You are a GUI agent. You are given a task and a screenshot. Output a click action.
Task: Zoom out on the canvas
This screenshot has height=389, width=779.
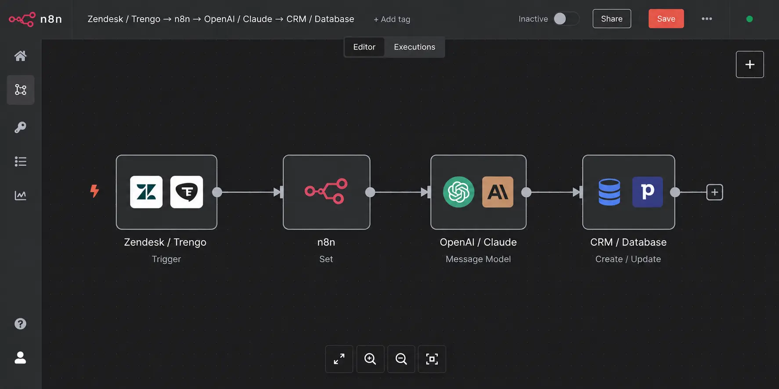[401, 359]
